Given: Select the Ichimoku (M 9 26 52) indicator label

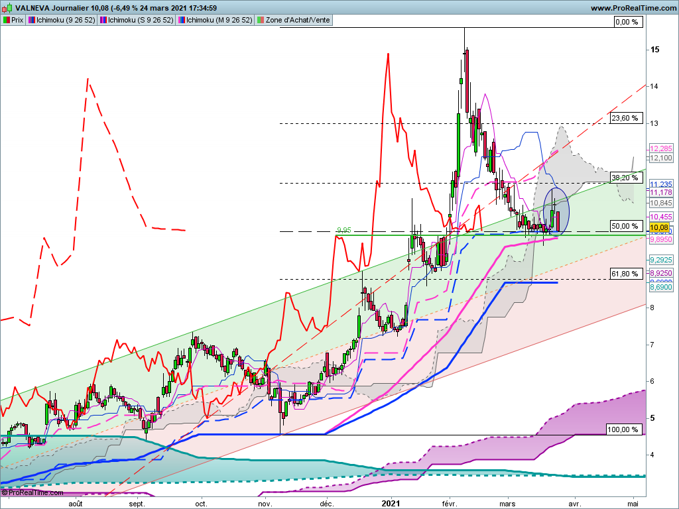Looking at the screenshot, I should 215,20.
